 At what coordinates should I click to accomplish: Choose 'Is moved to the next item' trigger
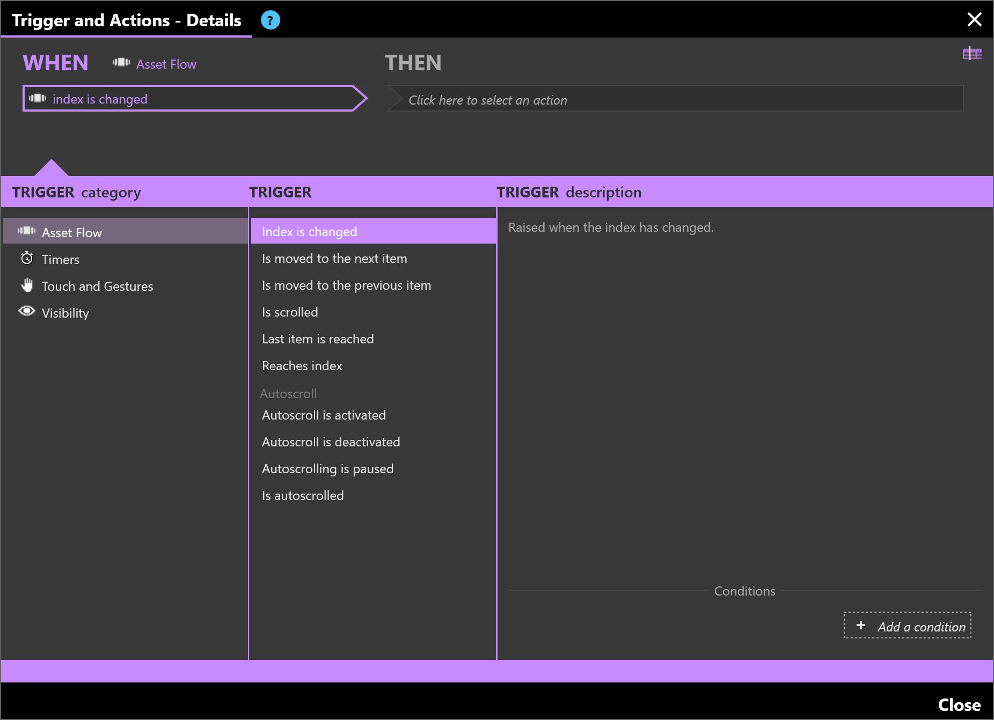[334, 259]
